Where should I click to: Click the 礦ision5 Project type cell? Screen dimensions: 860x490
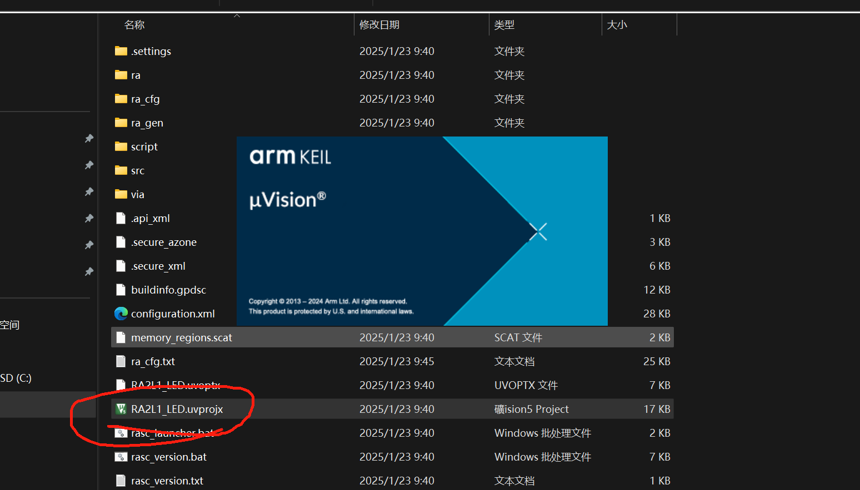532,409
